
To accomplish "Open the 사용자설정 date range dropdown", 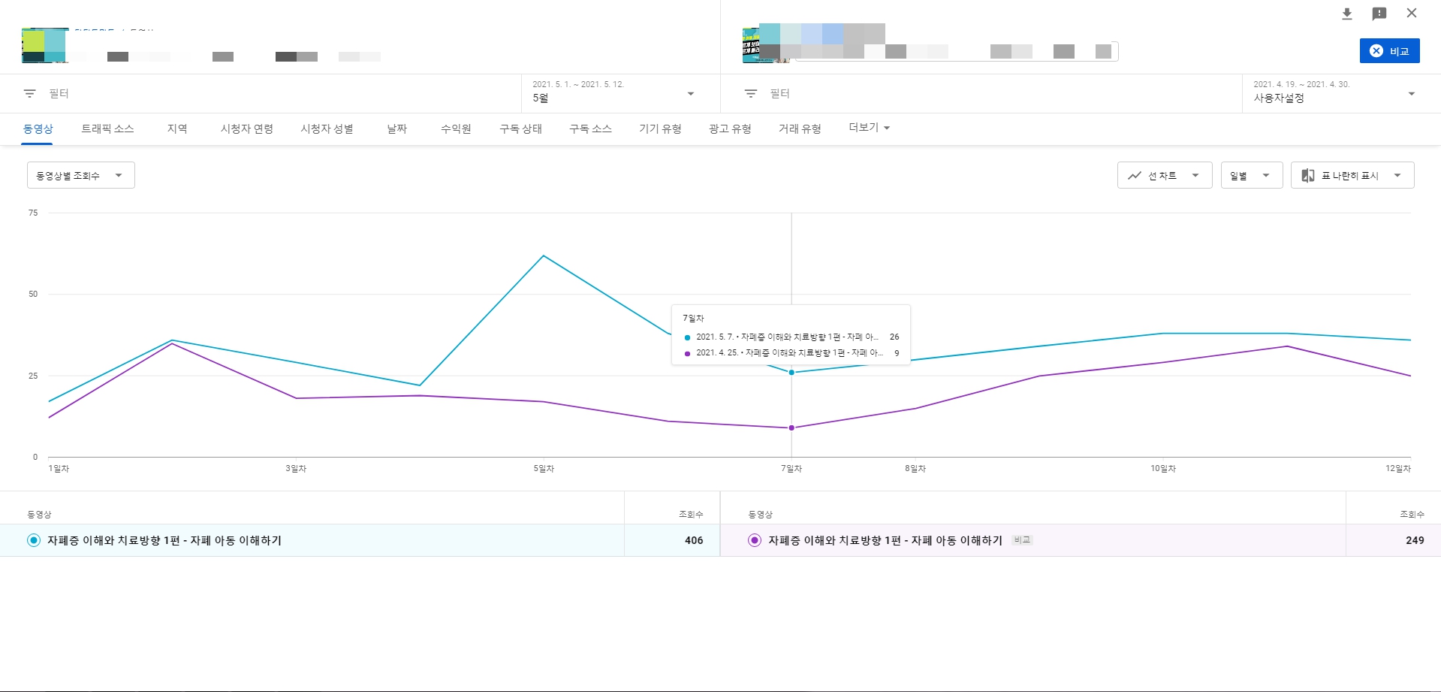I will pyautogui.click(x=1334, y=93).
